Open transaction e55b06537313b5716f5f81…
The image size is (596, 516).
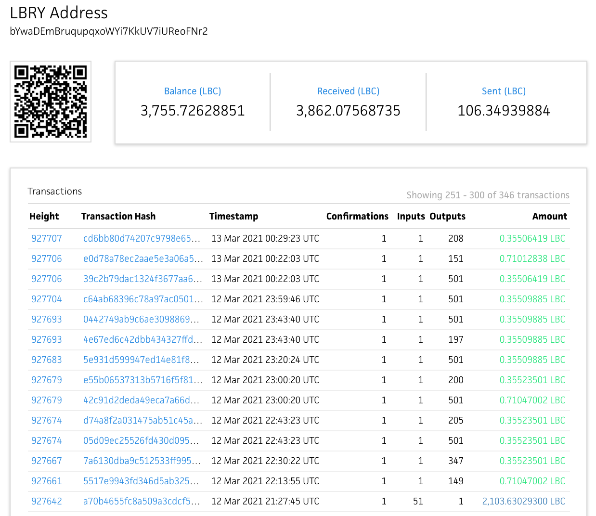tap(143, 380)
